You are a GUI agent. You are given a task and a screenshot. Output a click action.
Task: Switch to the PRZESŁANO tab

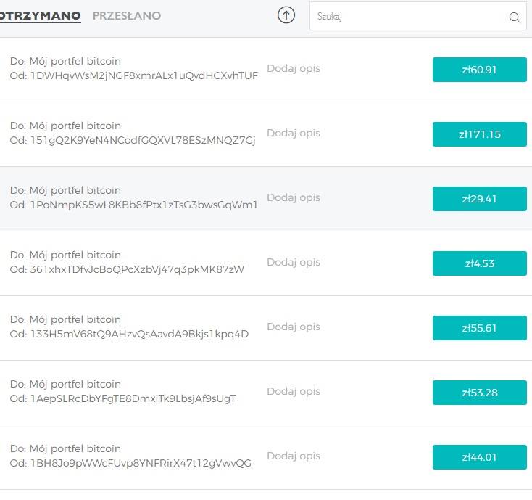coord(127,16)
